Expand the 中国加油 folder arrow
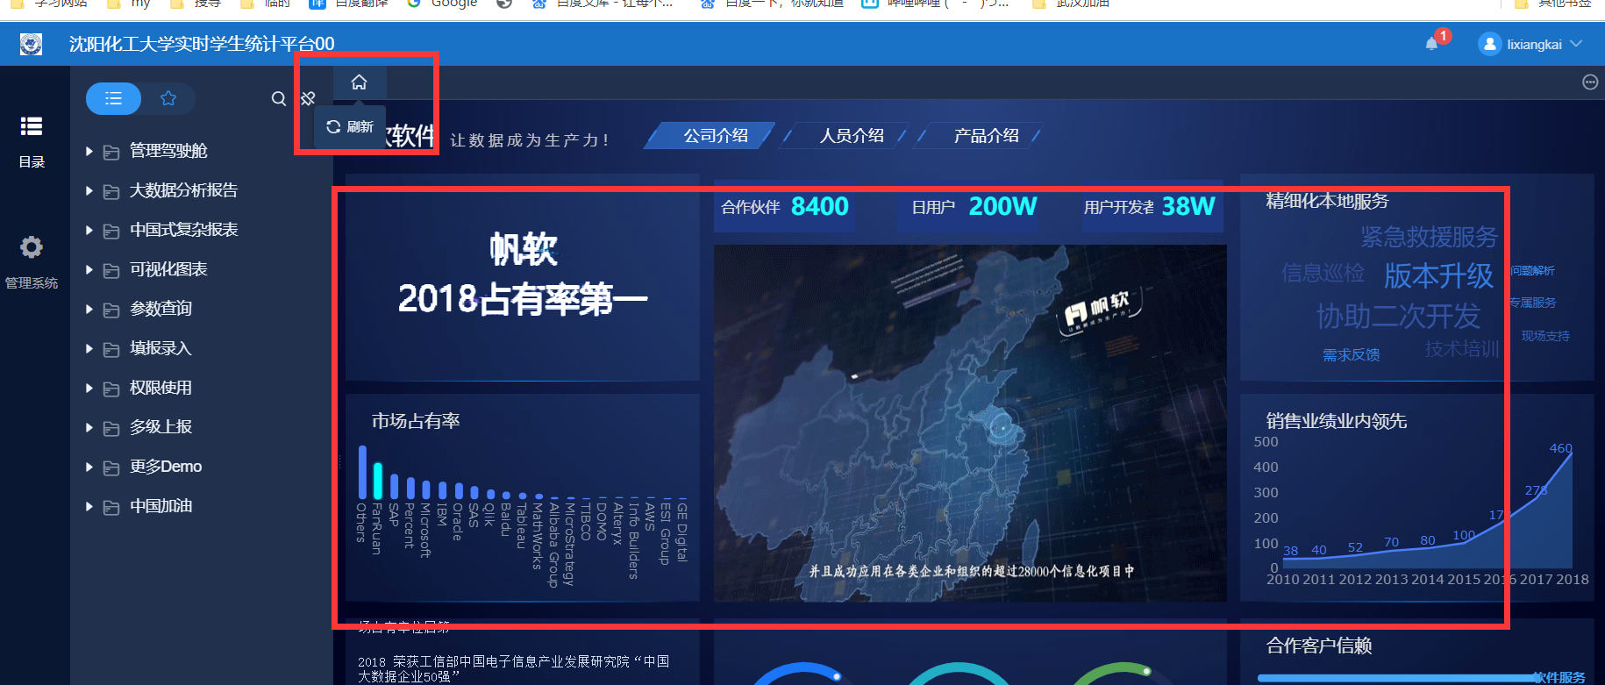1605x685 pixels. point(89,506)
